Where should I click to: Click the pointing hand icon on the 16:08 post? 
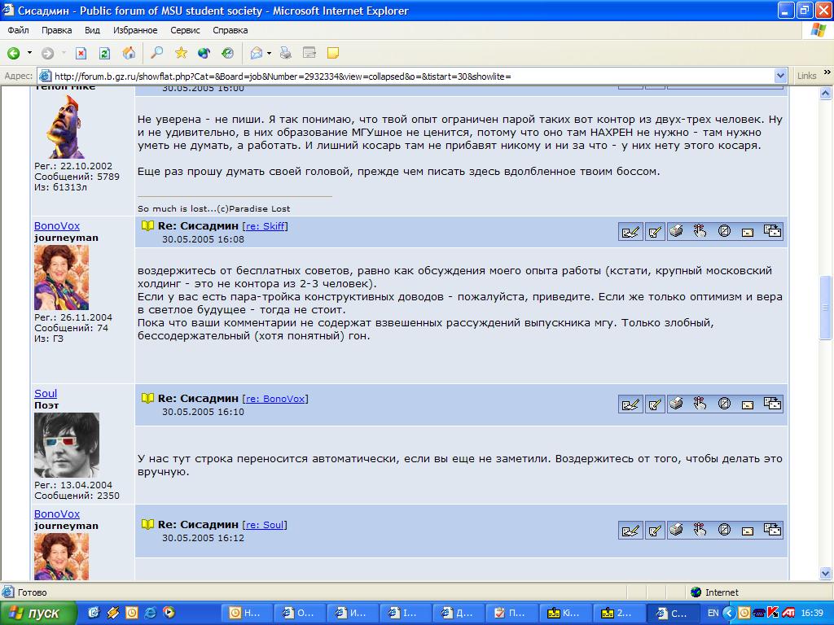pos(700,231)
